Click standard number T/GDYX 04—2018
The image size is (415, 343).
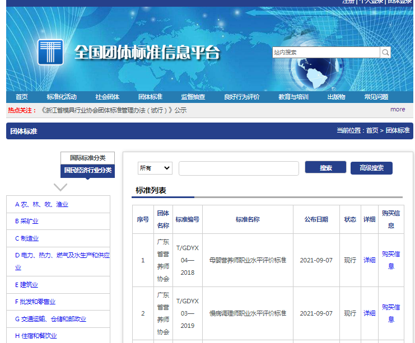click(188, 260)
